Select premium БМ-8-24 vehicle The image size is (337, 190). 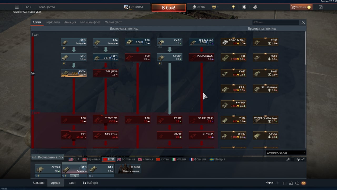(x=234, y=104)
